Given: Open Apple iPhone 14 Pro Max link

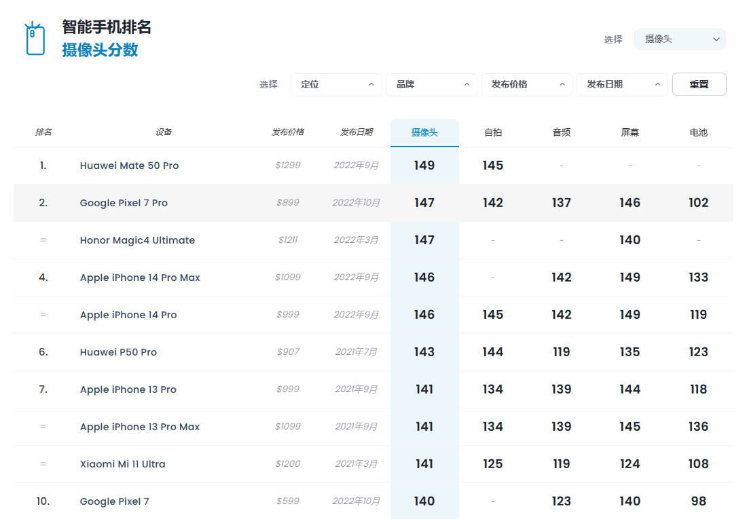Looking at the screenshot, I should pyautogui.click(x=140, y=277).
